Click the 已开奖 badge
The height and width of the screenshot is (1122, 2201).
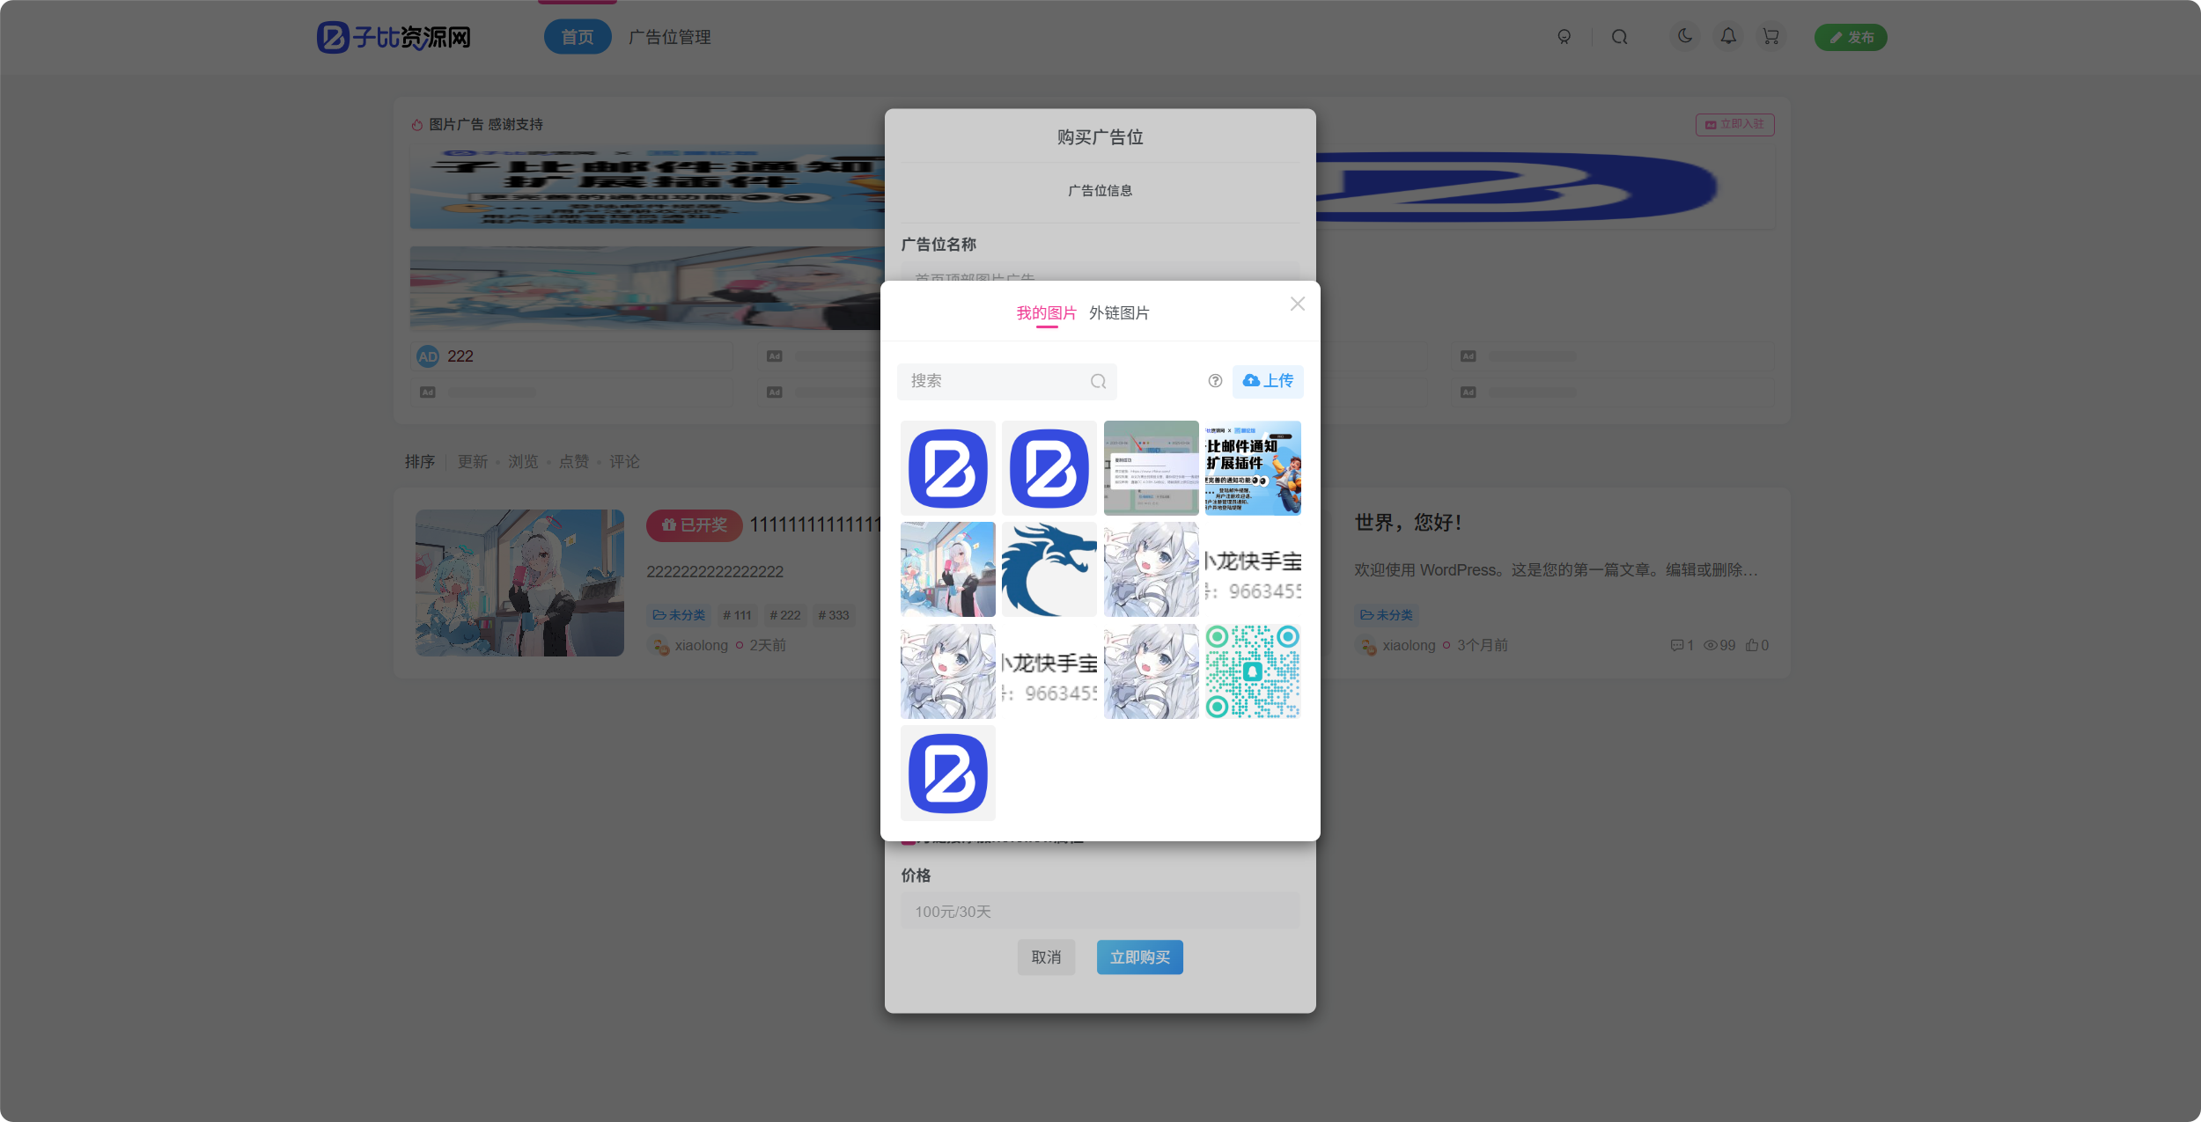tap(694, 525)
